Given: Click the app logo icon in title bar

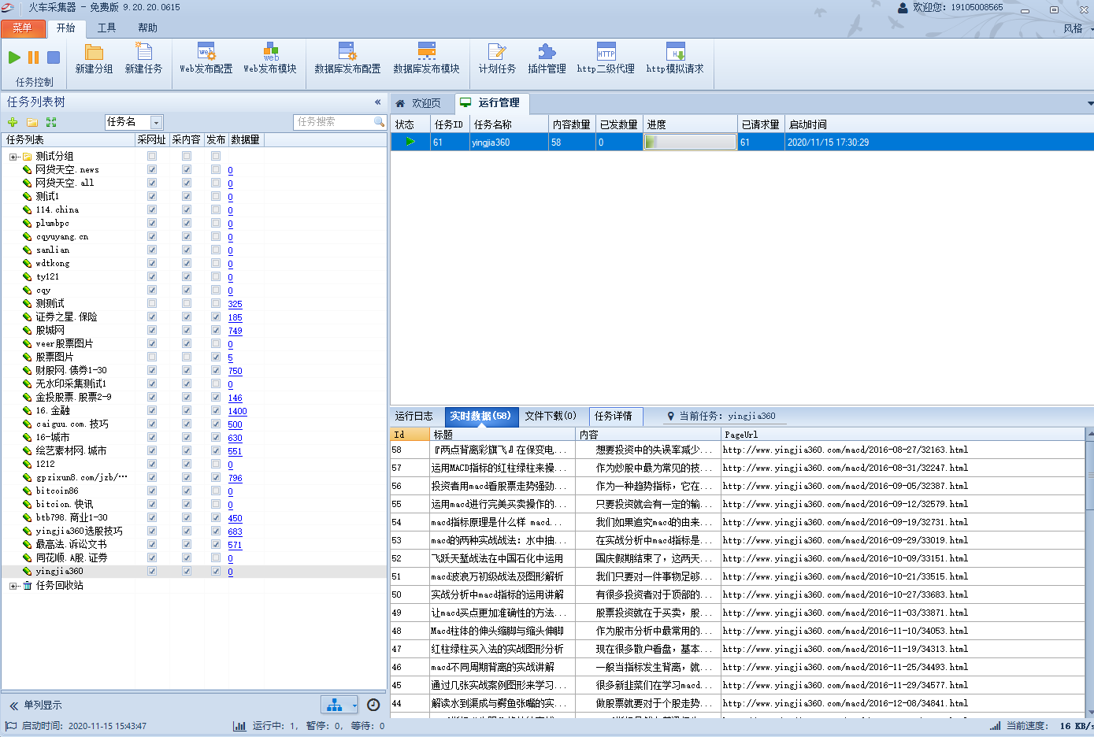Looking at the screenshot, I should 8,7.
